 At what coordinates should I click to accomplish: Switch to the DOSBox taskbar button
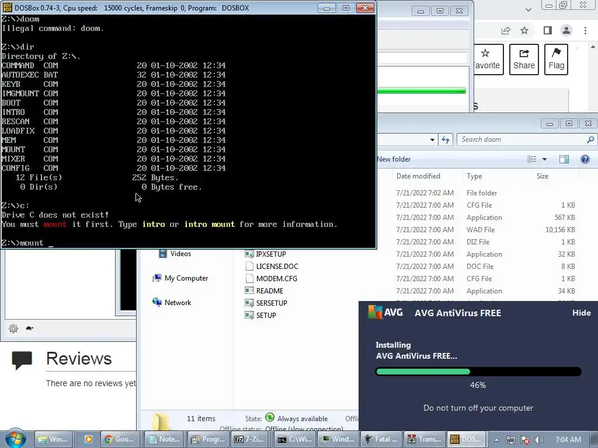point(467,439)
